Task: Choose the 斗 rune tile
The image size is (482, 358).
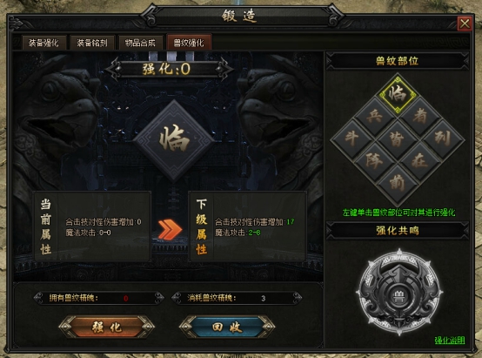Action: point(351,138)
